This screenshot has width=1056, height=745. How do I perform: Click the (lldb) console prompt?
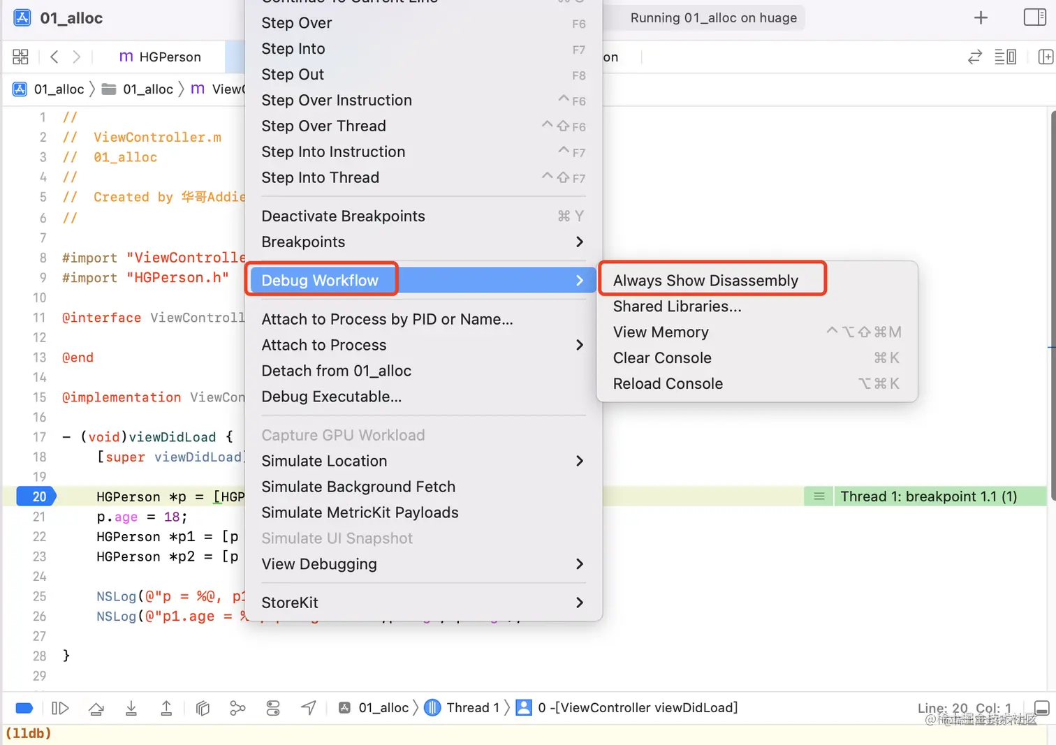(29, 733)
